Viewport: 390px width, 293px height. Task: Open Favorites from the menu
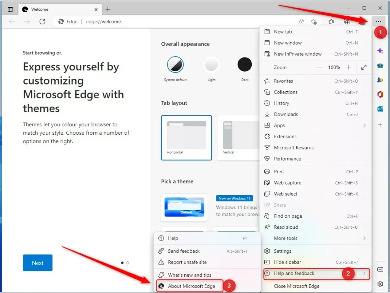(315, 81)
